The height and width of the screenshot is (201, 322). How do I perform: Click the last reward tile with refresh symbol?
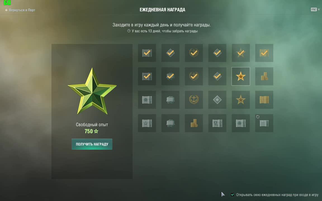pyautogui.click(x=264, y=123)
